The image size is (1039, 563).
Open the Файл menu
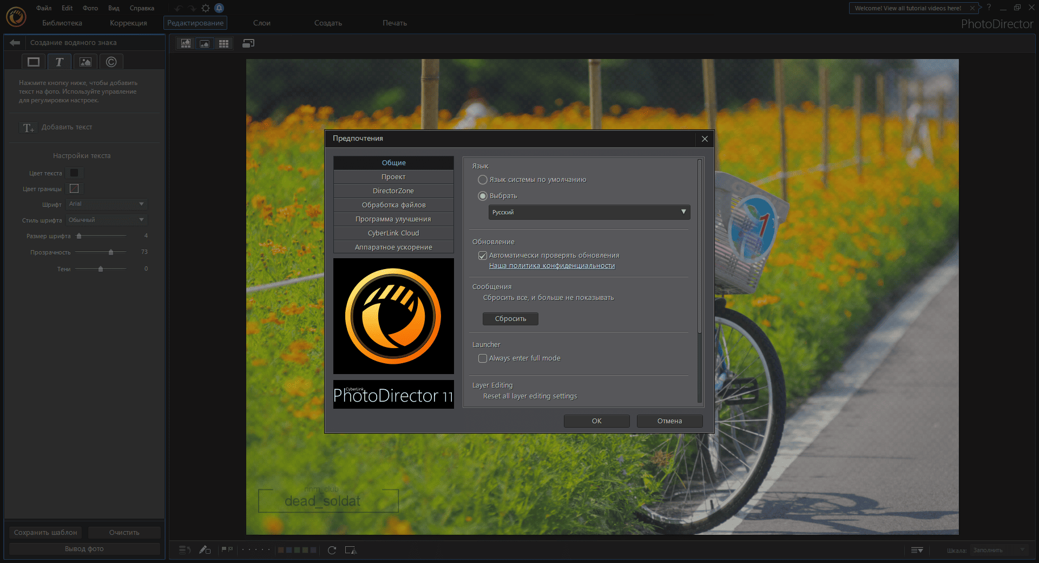click(x=44, y=8)
